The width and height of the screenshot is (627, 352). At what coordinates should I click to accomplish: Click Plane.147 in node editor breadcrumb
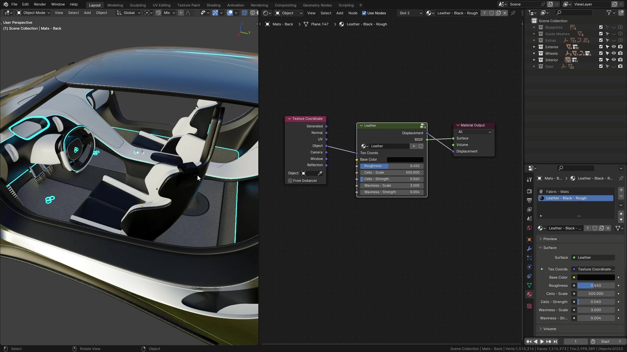point(320,24)
